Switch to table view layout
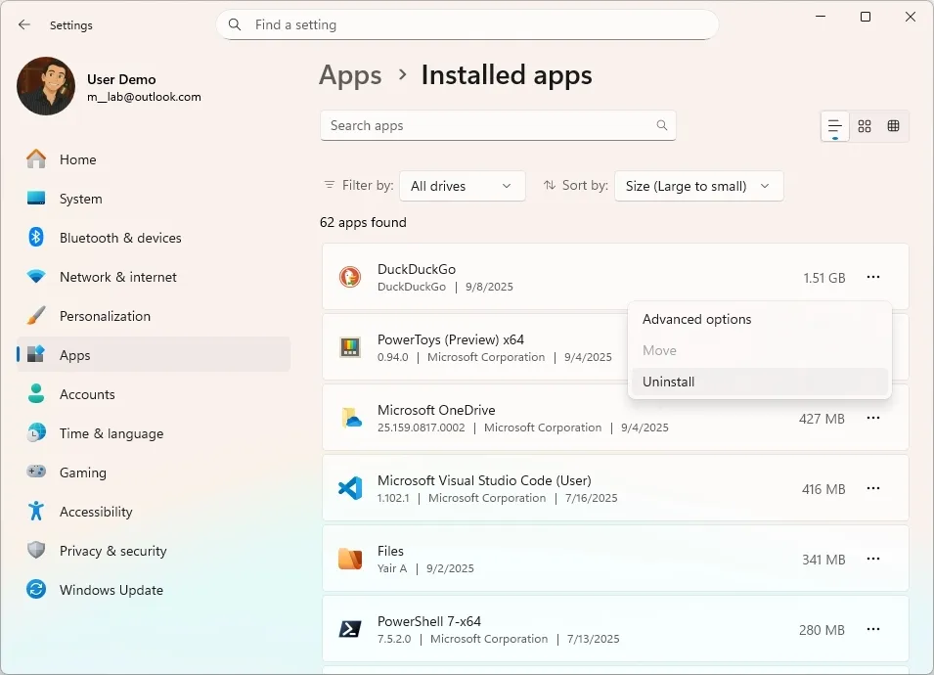Viewport: 934px width, 675px height. point(893,126)
